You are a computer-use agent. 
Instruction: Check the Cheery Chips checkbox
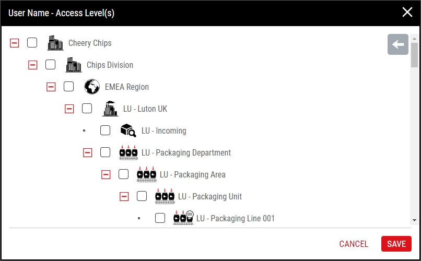(x=32, y=43)
